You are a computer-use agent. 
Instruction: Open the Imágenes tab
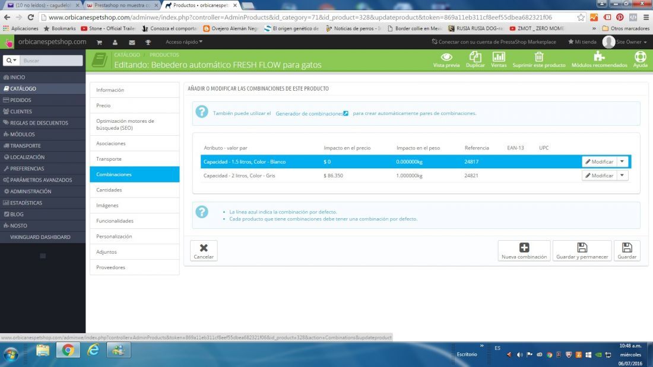(x=135, y=205)
